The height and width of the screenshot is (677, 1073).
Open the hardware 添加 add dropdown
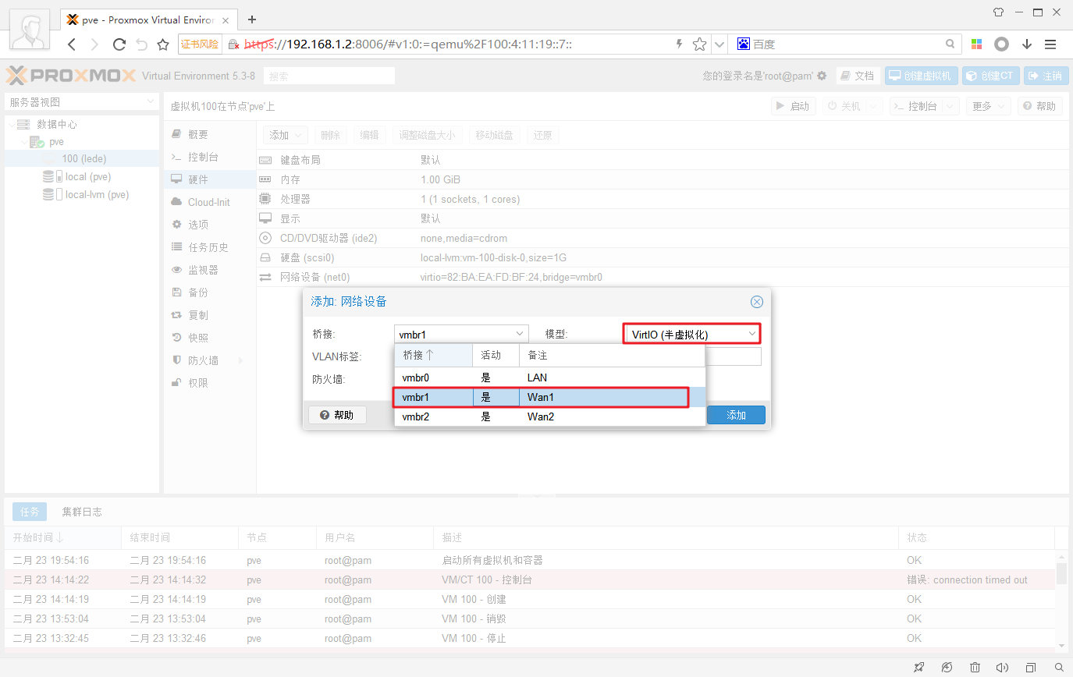click(286, 135)
